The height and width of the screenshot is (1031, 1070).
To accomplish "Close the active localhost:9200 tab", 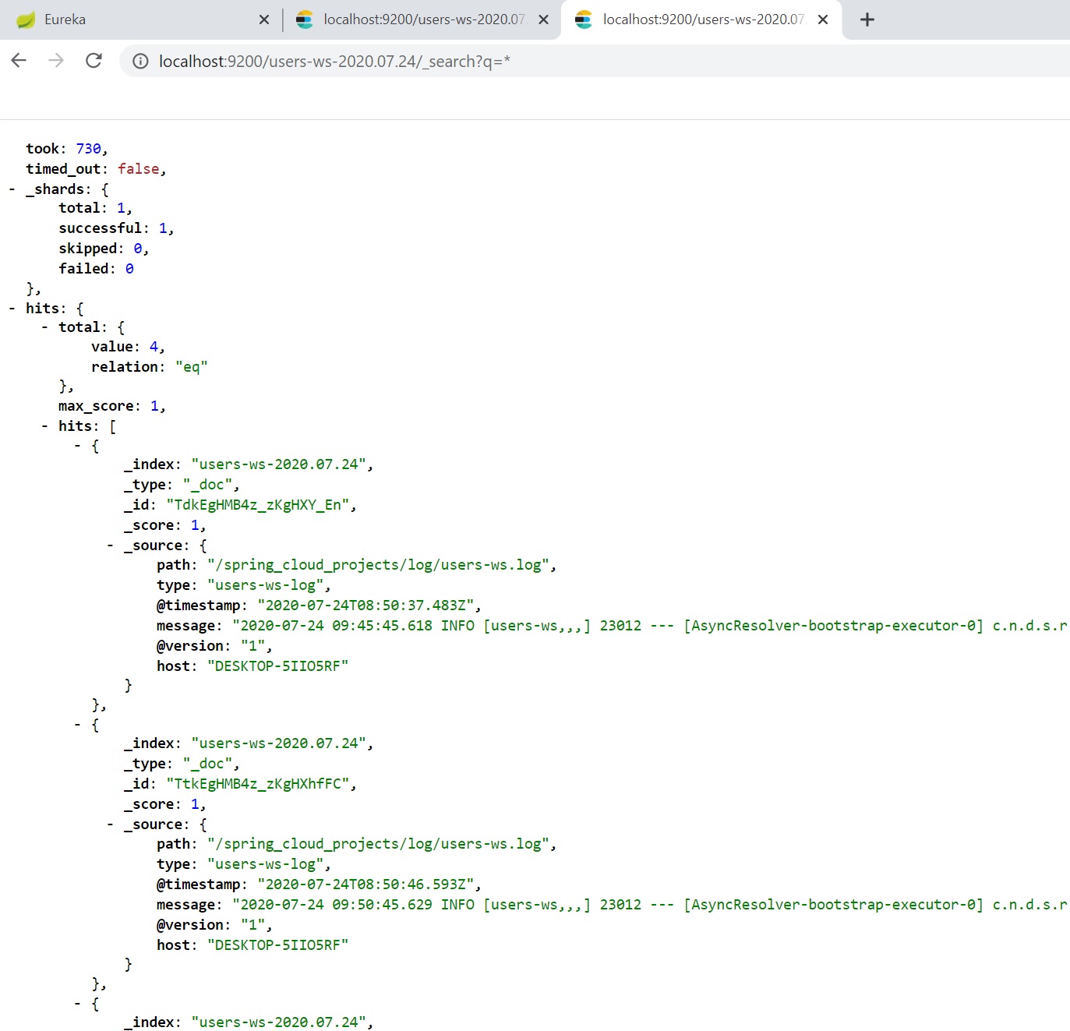I will coord(822,19).
